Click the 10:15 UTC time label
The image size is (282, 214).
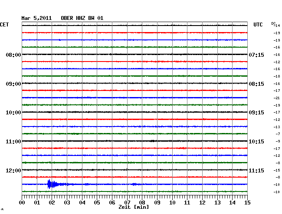tap(256, 142)
